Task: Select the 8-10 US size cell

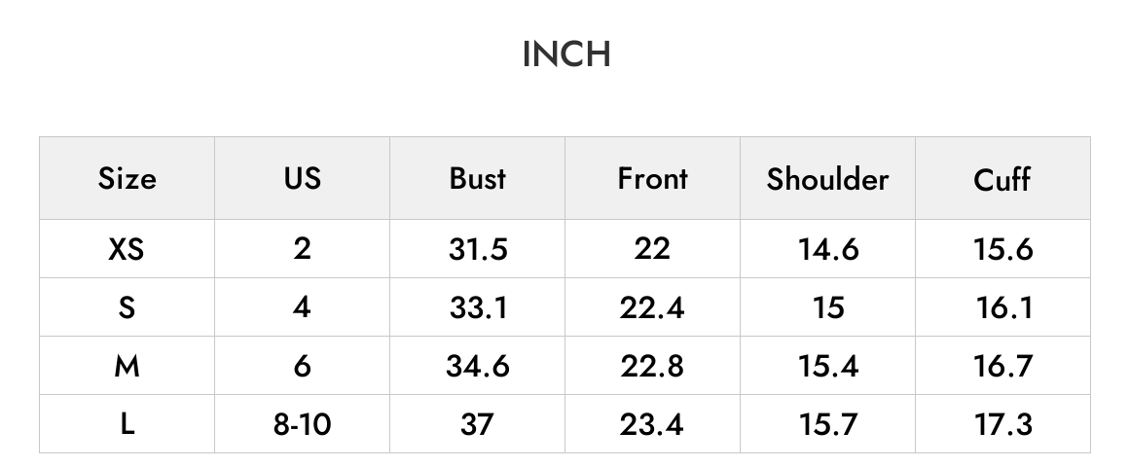Action: [x=303, y=424]
